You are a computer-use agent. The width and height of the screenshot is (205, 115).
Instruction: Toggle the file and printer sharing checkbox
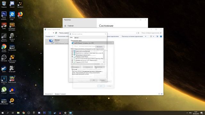(72, 53)
